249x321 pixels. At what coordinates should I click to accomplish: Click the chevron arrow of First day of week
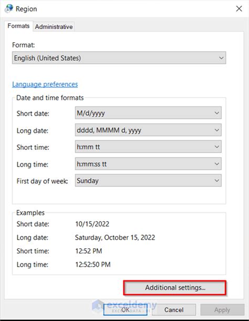coord(217,181)
